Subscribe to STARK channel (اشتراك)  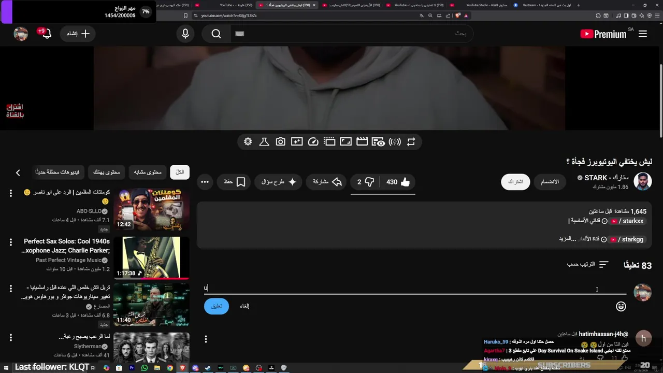515,182
